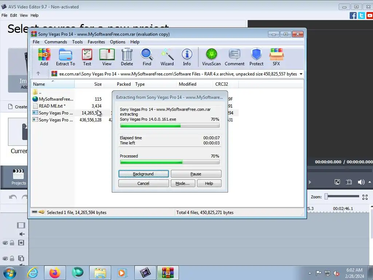373x280 pixels.
Task: Click the Processed total progress bar
Action: [170, 162]
